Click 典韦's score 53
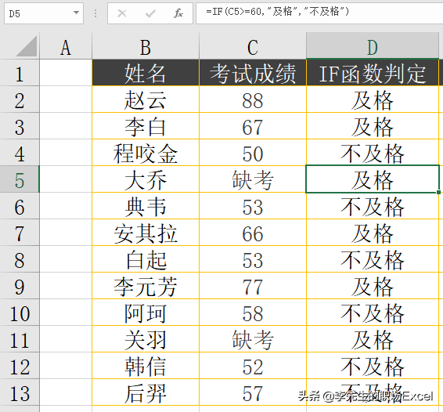This screenshot has width=443, height=412. (x=253, y=206)
